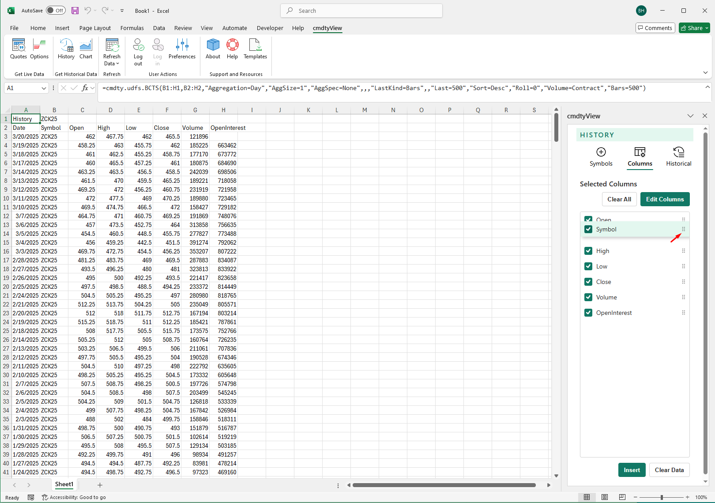Select the Sheet1 tab
Viewport: 715px width, 503px height.
point(64,484)
